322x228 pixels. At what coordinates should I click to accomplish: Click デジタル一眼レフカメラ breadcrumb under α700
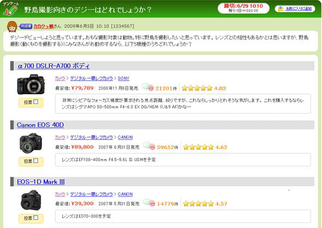[x=92, y=78]
